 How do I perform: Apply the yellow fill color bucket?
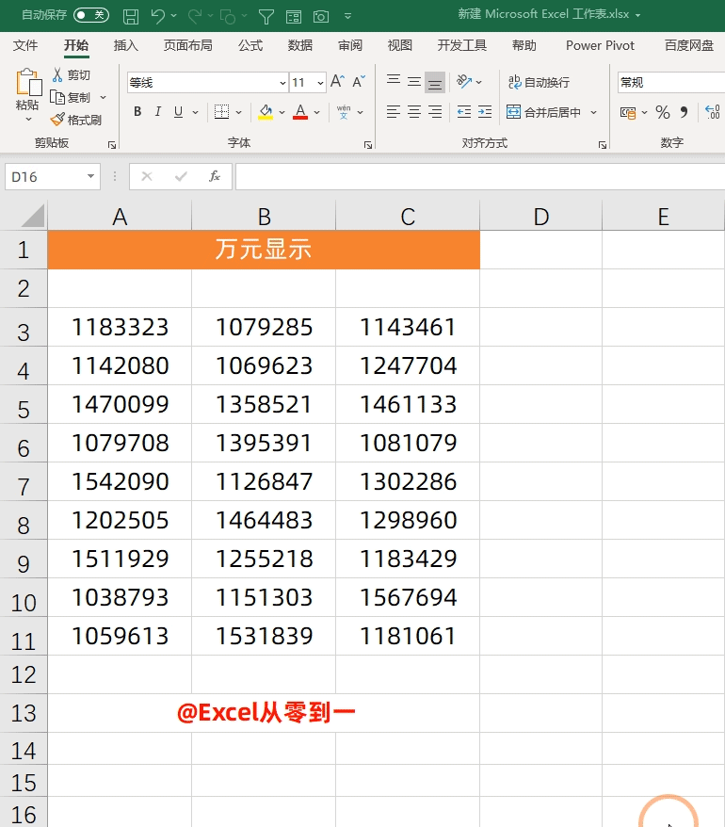coord(266,112)
